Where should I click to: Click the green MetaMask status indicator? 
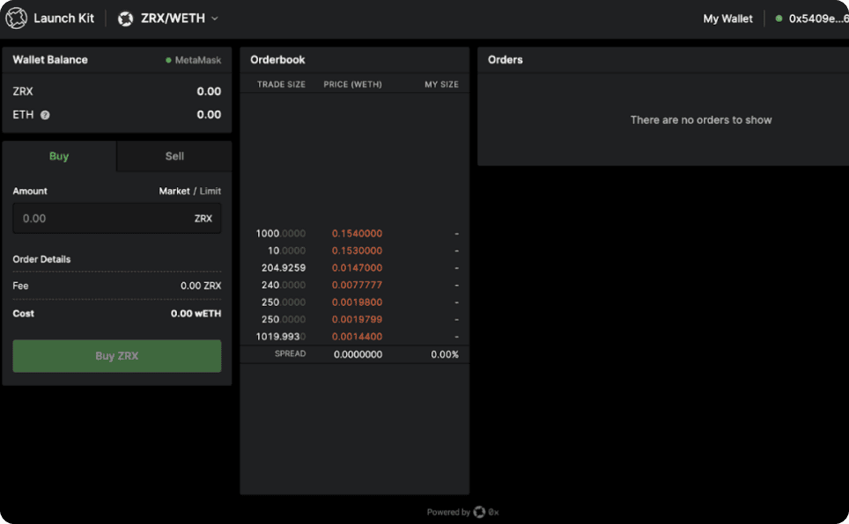pyautogui.click(x=168, y=61)
